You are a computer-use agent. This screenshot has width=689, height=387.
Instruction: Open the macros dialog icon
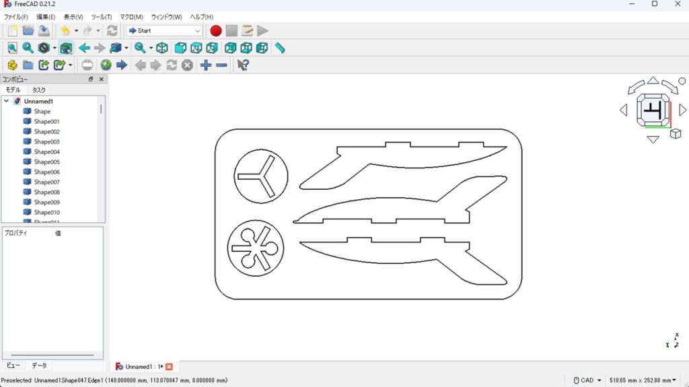pos(248,30)
